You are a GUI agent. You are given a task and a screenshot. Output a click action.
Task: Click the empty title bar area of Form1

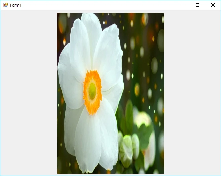[x=100, y=5]
